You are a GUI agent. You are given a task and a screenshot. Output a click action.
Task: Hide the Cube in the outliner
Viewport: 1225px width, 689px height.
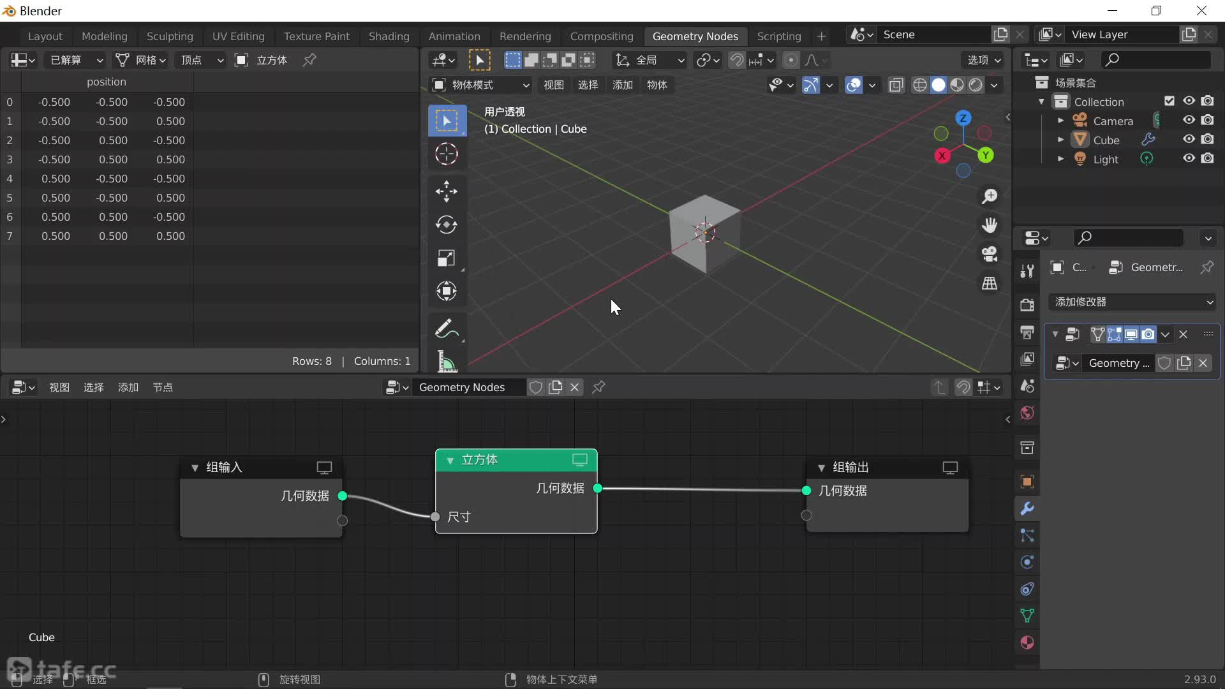1188,140
